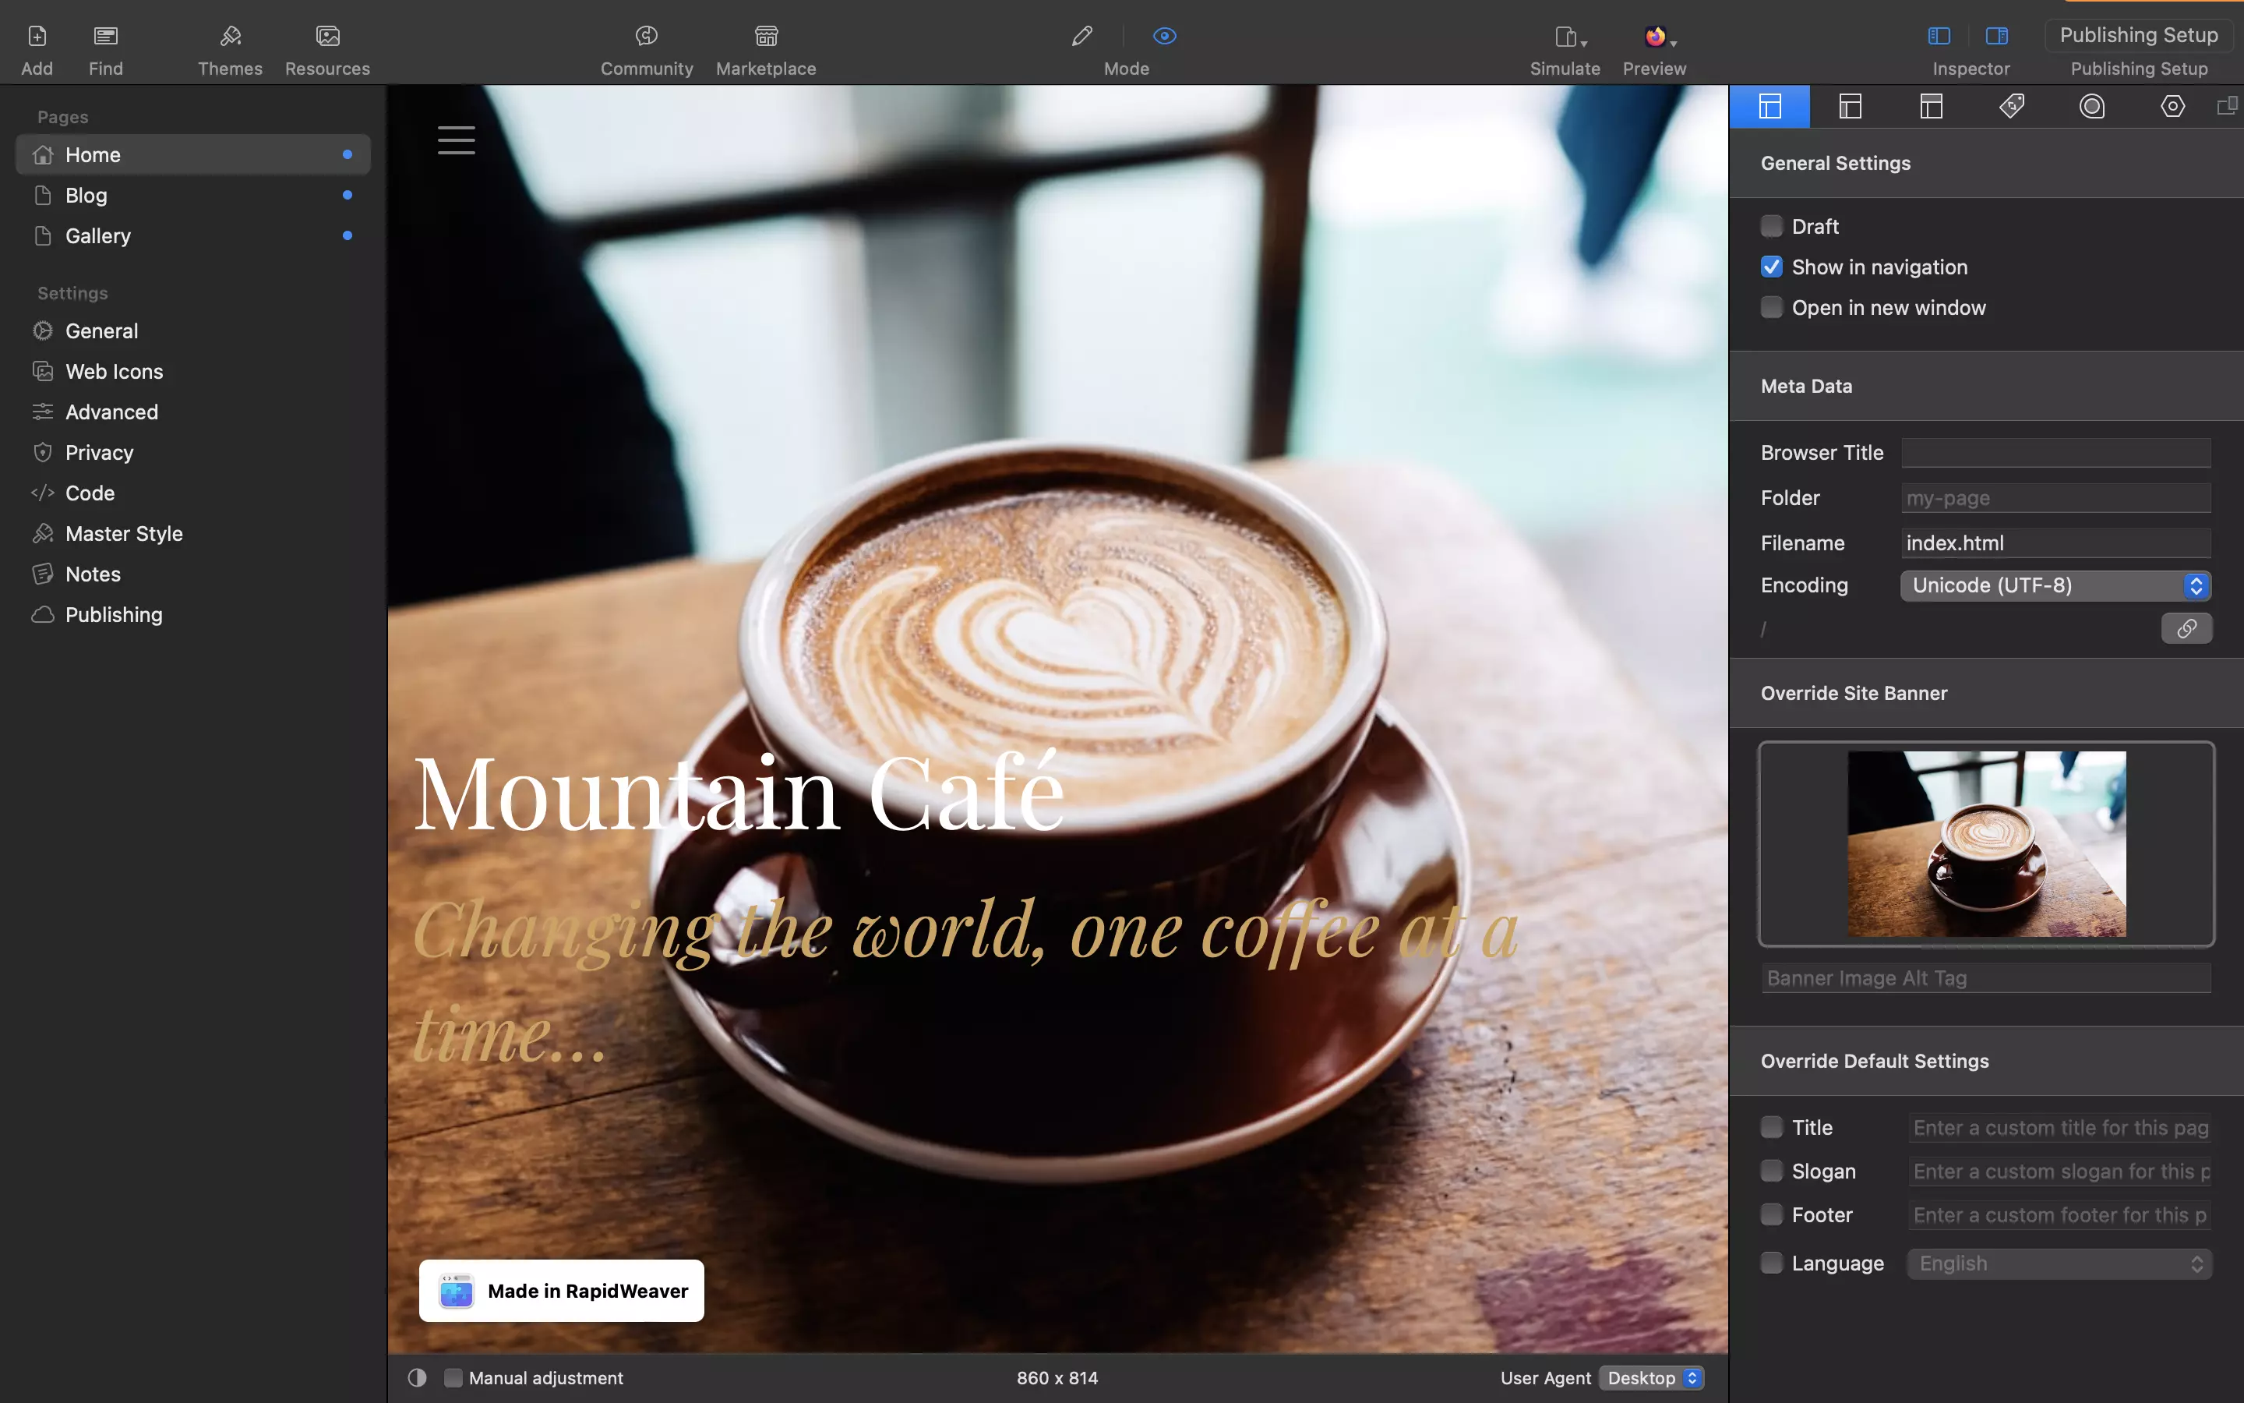Click the Add page icon in toolbar
The height and width of the screenshot is (1403, 2244).
point(36,34)
